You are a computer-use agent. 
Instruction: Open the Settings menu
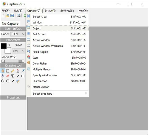click(67, 11)
